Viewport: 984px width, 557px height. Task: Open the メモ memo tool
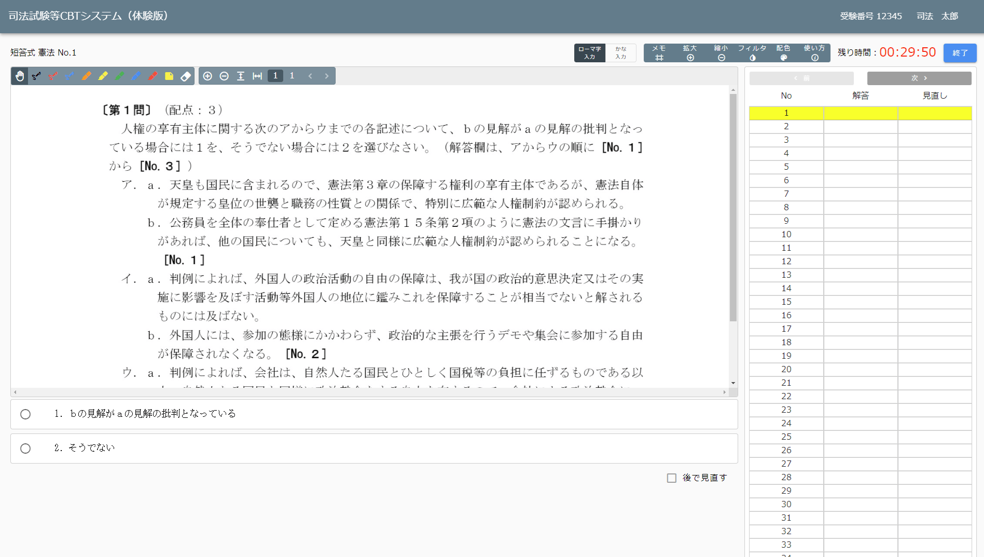[659, 53]
